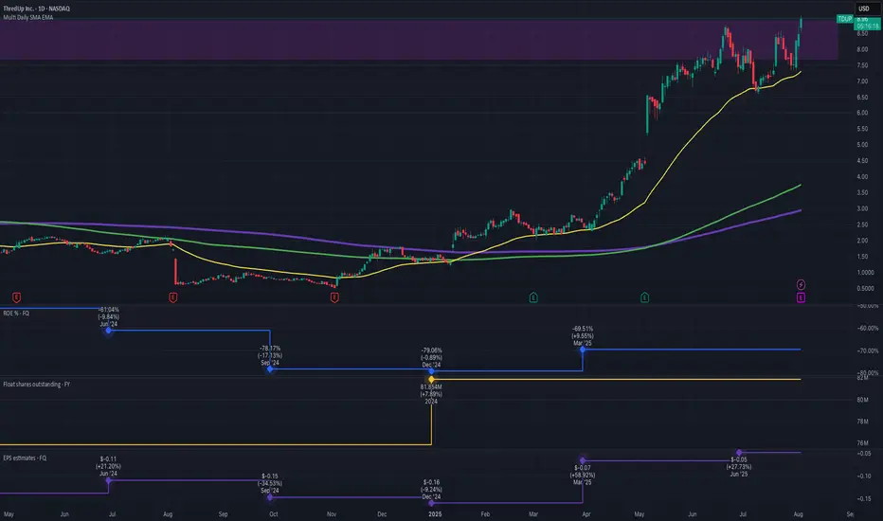Click the -61.04% Jun '24 ROE label

tap(109, 316)
